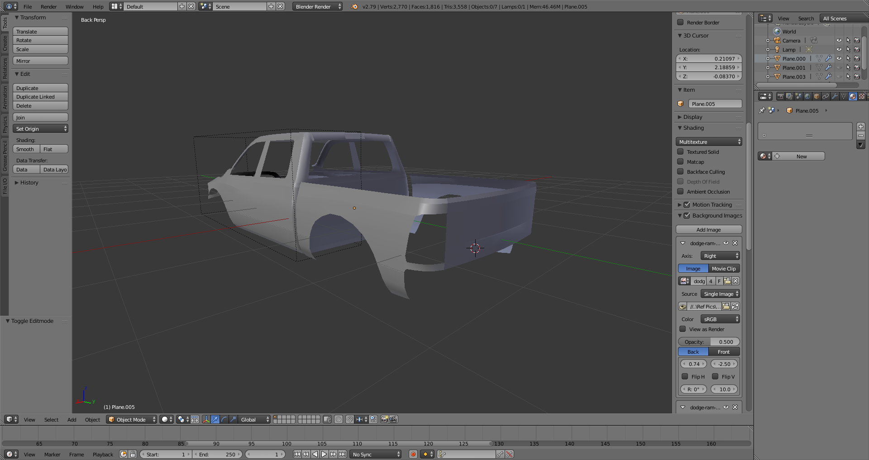Screen dimensions: 869x460
Task: Toggle the Motion Tracking checkbox
Action: pos(687,204)
